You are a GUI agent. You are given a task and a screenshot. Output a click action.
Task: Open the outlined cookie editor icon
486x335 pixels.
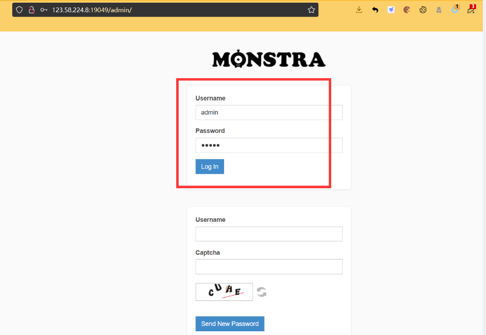click(423, 10)
